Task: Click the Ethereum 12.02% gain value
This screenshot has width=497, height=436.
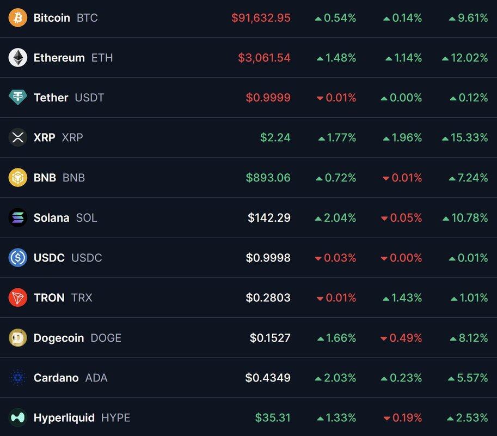Action: (x=469, y=58)
